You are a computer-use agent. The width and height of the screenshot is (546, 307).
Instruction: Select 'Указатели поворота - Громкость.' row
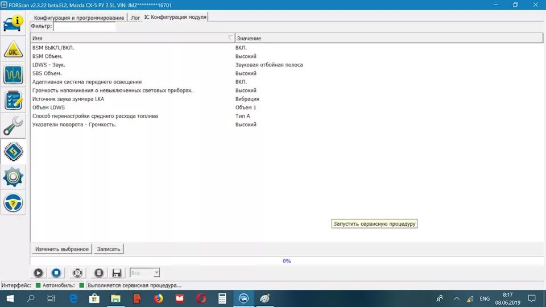click(x=287, y=125)
